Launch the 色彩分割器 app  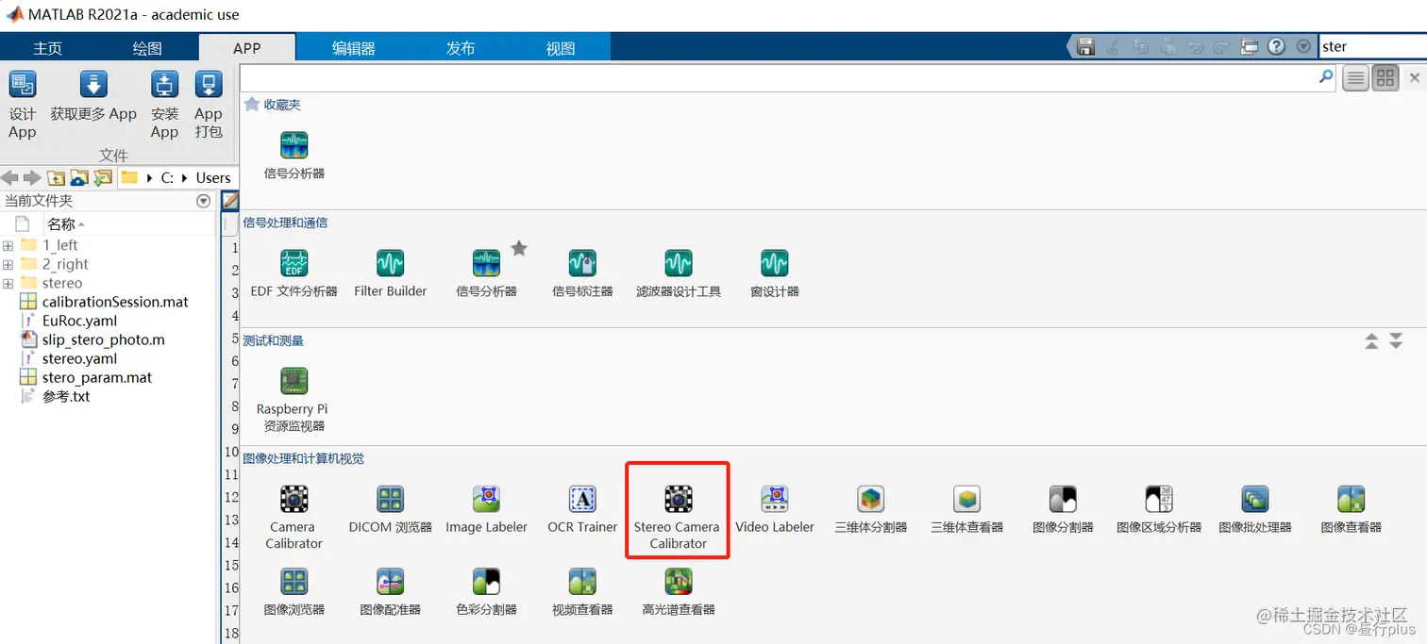pos(486,592)
